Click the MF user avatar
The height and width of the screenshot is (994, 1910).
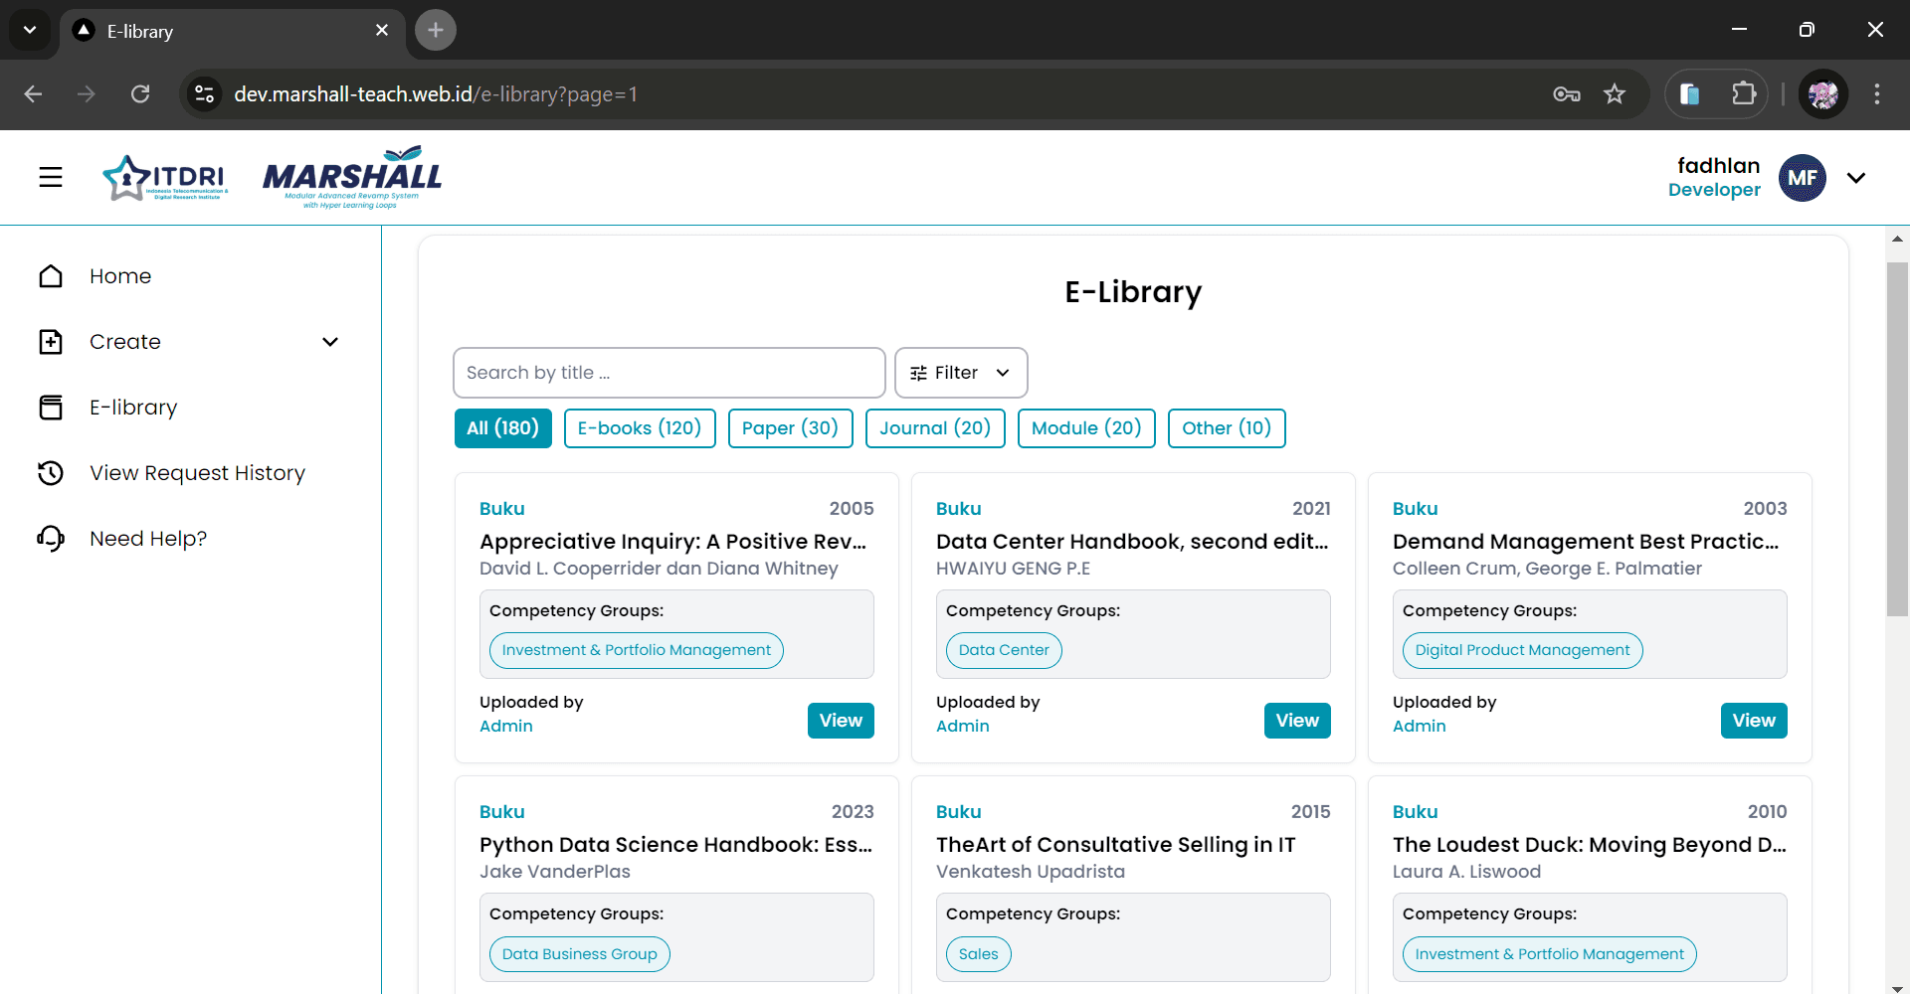(x=1802, y=178)
